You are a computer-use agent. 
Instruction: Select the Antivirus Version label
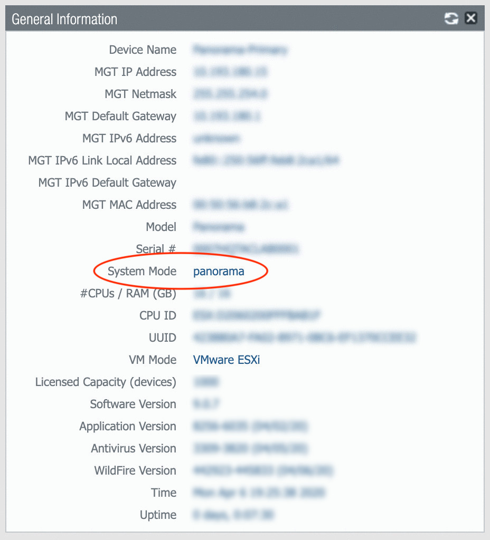tap(134, 449)
